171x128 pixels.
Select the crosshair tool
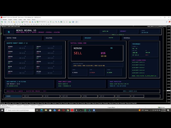pos(4,24)
